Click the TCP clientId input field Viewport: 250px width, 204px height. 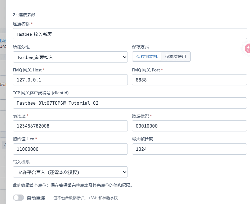130,103
